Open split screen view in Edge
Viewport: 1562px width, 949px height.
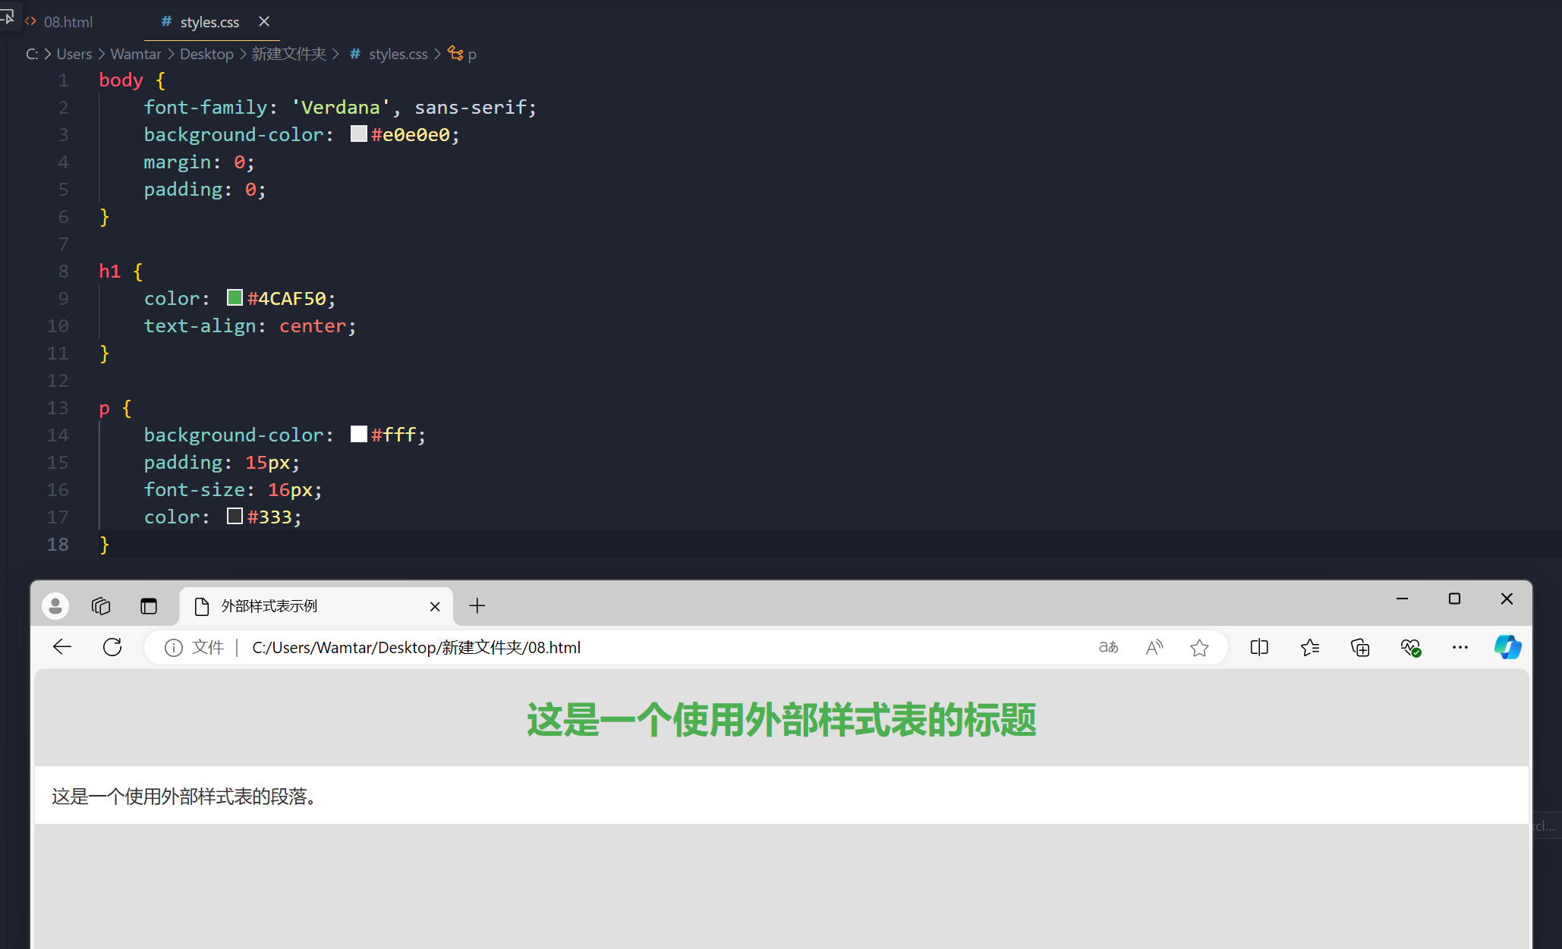(1259, 647)
